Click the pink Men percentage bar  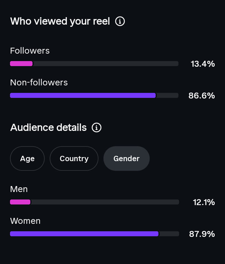(x=20, y=202)
